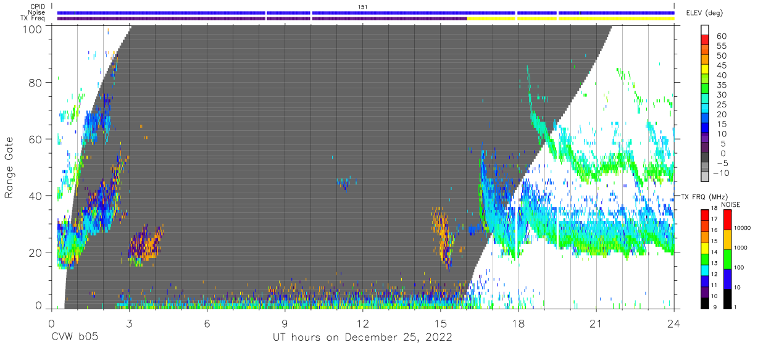
Task: Click the 'UT hours on December 25, 2022' axis title
Action: [x=363, y=338]
